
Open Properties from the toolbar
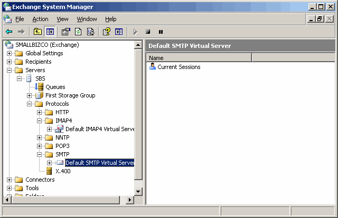(65, 32)
